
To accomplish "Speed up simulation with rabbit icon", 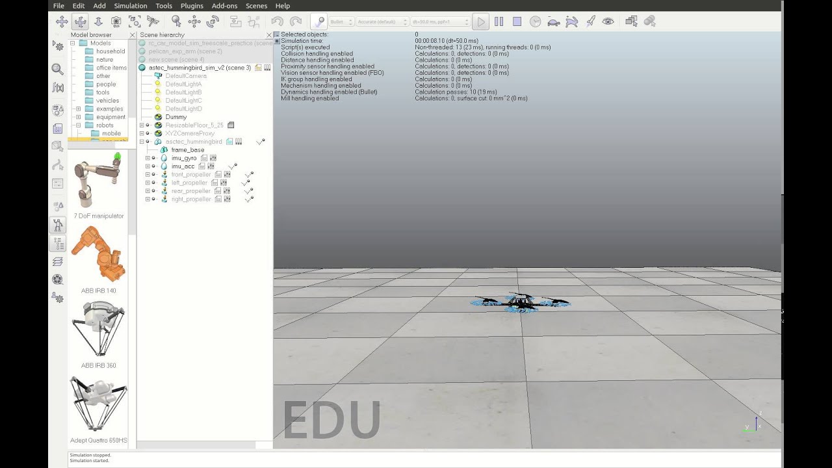I will tap(571, 21).
